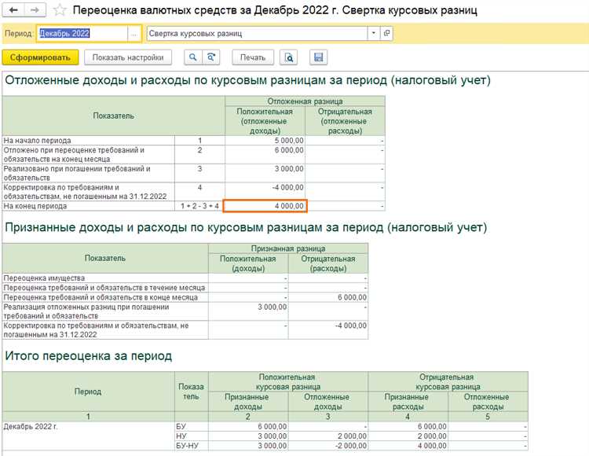Select cell 6 000,00 in the в конце месяца row

tap(328, 297)
